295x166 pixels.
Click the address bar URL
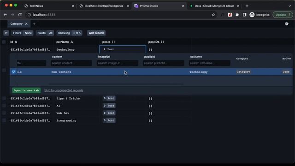44,15
